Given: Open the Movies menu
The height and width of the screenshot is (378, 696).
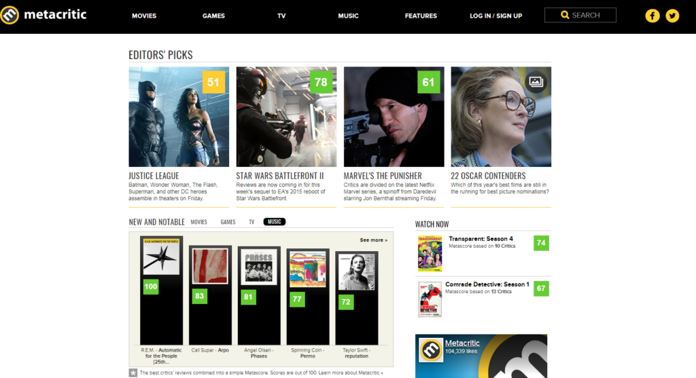Looking at the screenshot, I should (x=144, y=16).
